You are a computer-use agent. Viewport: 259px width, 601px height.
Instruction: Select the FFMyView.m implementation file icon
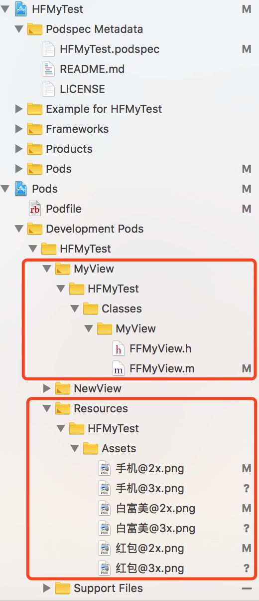[x=119, y=368]
